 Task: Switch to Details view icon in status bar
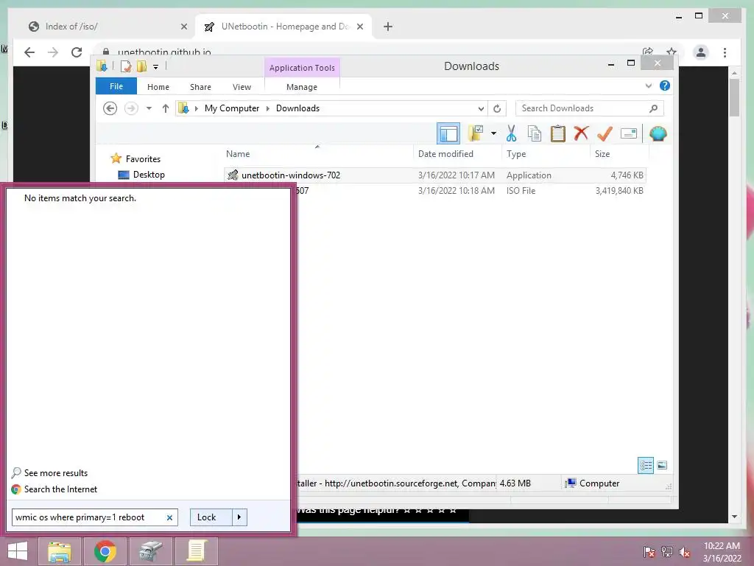click(646, 465)
